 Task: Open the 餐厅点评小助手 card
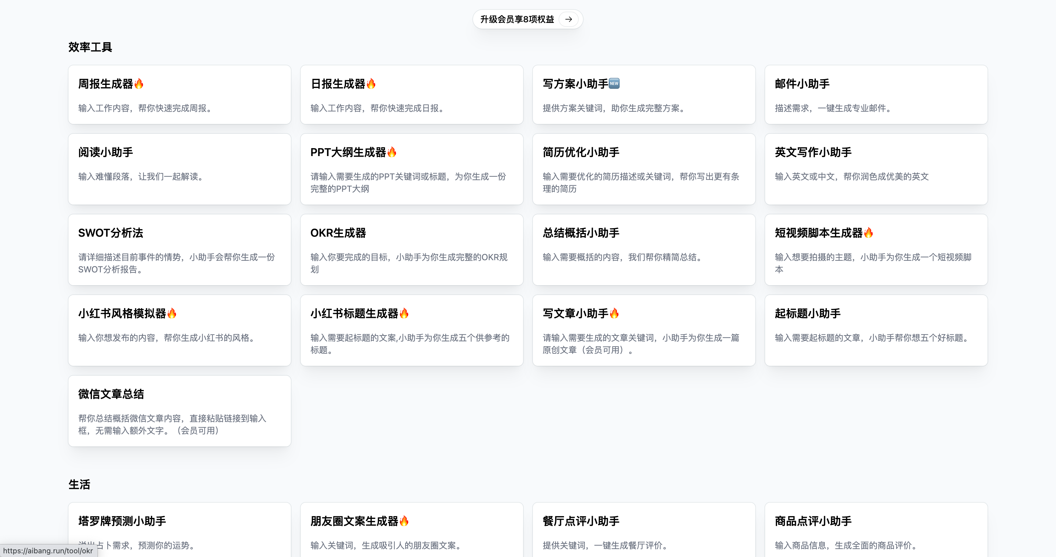click(x=643, y=530)
